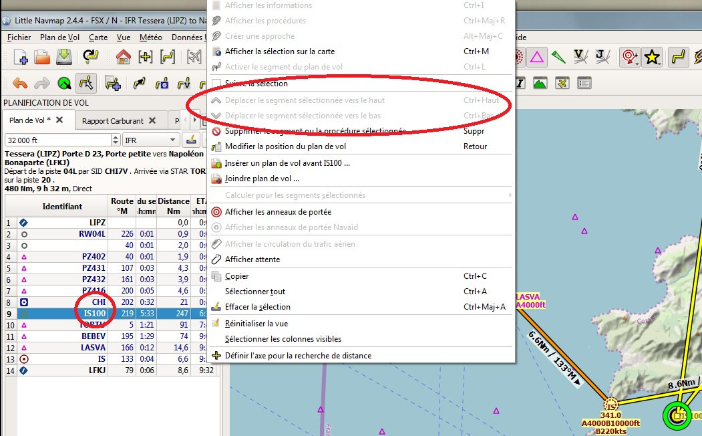Toggle aircraft yellow plane window icon
Viewport: 702px width, 436px height.
562,83
